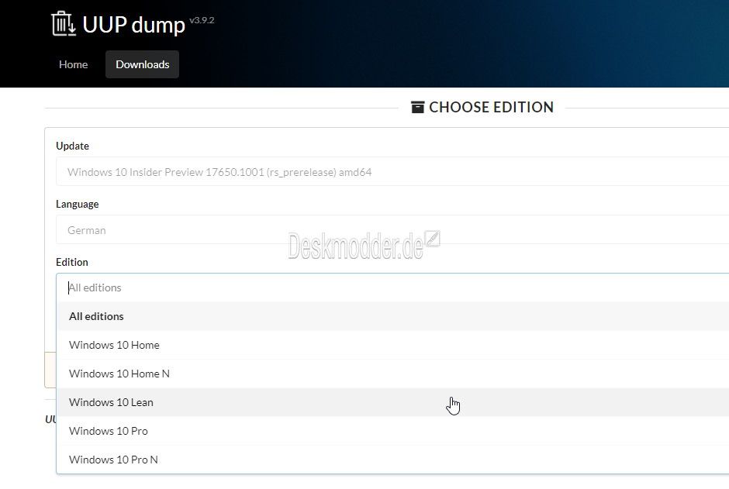This screenshot has width=729, height=489.
Task: Click the Choose Edition heading text
Action: pos(492,107)
